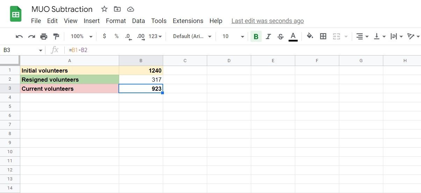421x193 pixels.
Task: Star the MUO Subtraction document
Action: (104, 9)
